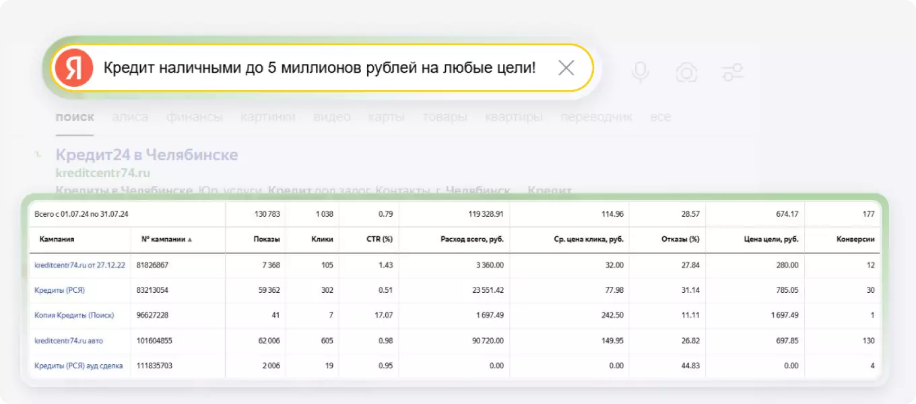Open the Кредиты (РСЯ) campaign

(59, 290)
